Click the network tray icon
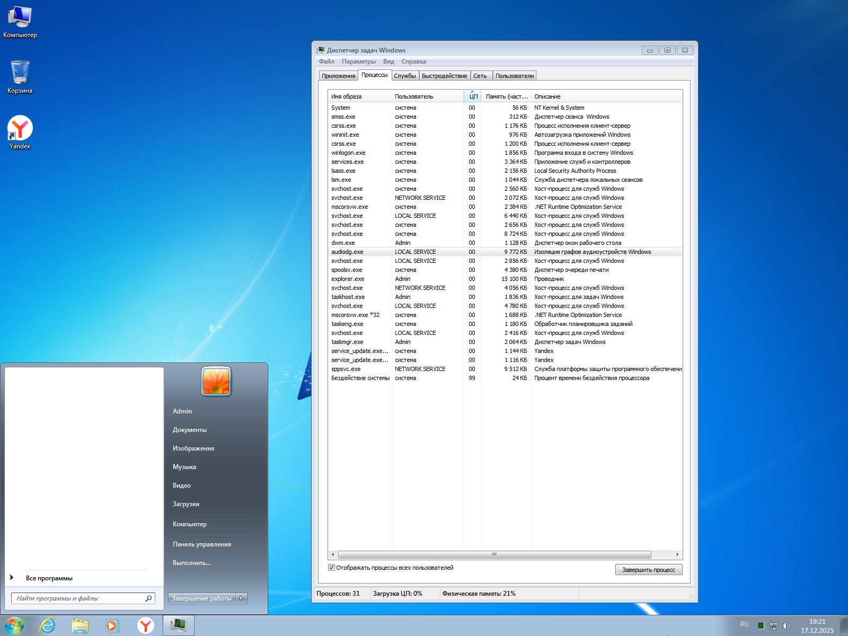This screenshot has height=636, width=848. click(x=774, y=625)
